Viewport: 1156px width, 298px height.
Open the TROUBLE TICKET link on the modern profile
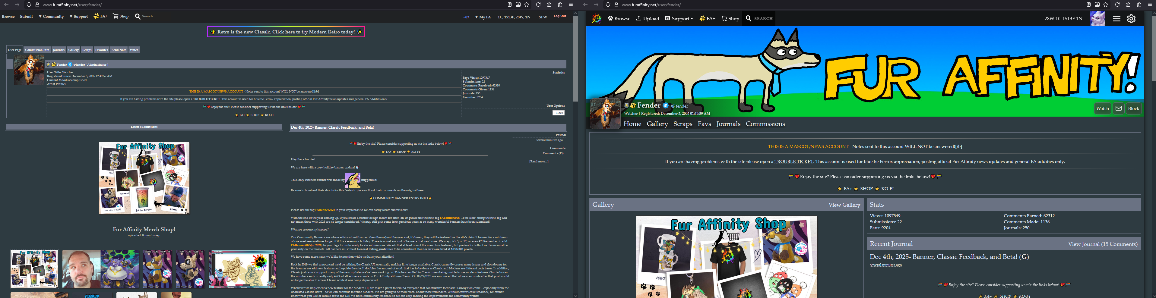tap(793, 162)
